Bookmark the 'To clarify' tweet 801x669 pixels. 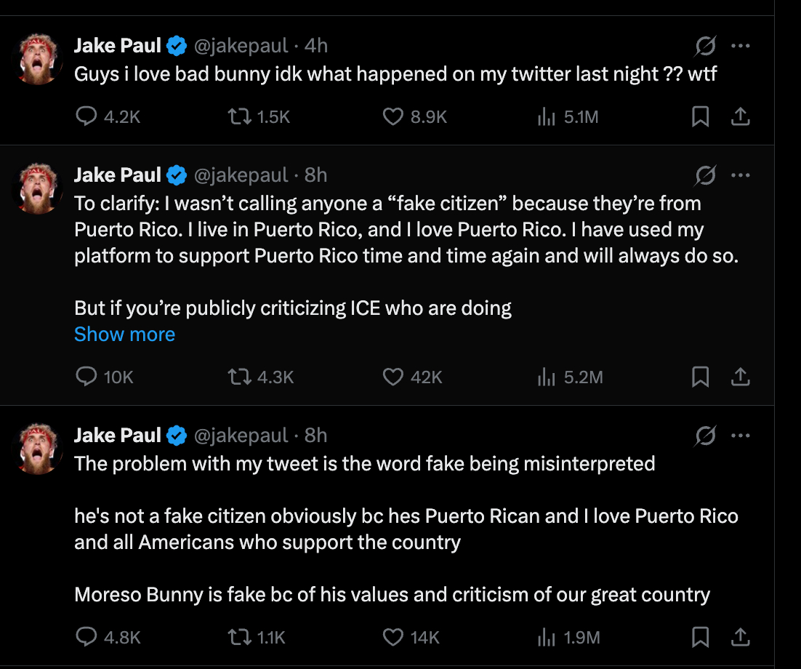point(700,377)
